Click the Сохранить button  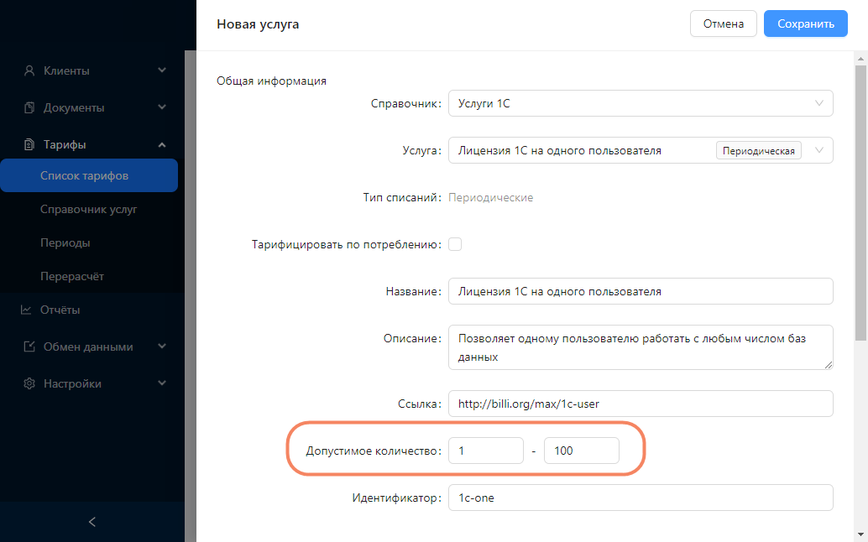tap(805, 23)
